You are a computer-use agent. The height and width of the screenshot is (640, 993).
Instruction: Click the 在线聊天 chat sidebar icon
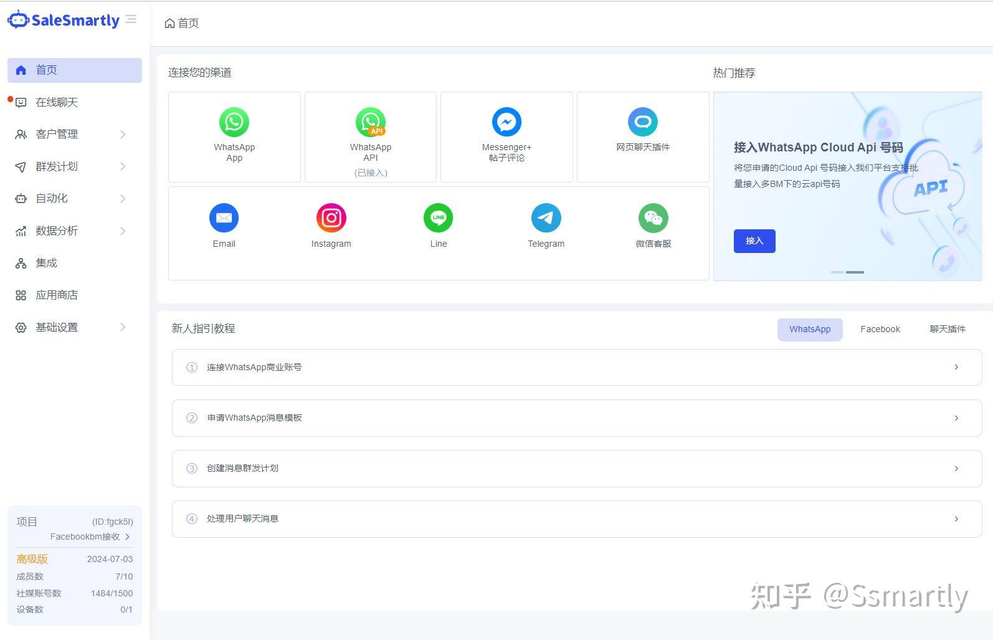[x=21, y=102]
